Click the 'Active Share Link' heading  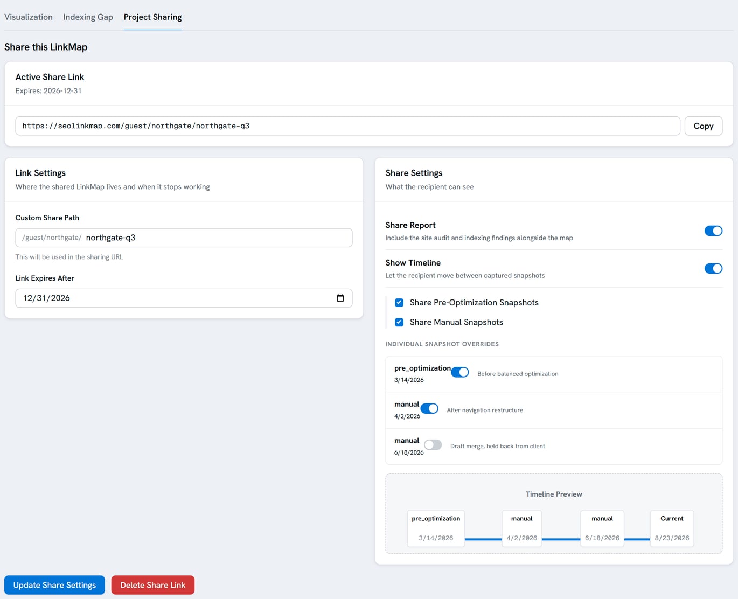point(50,77)
